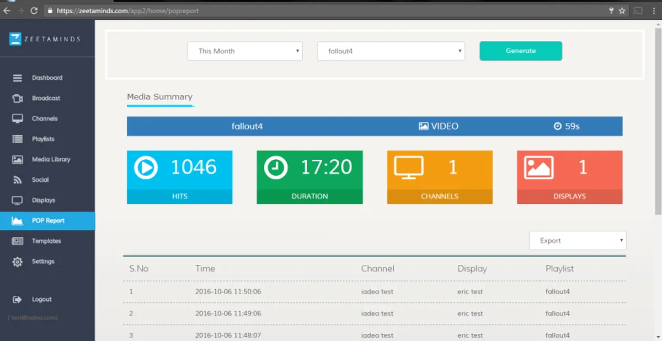Click the Generate button
The image size is (662, 341).
521,51
